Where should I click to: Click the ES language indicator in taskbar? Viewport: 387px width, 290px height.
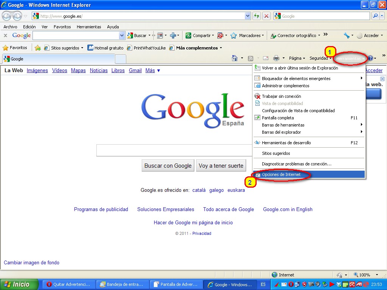(263, 284)
